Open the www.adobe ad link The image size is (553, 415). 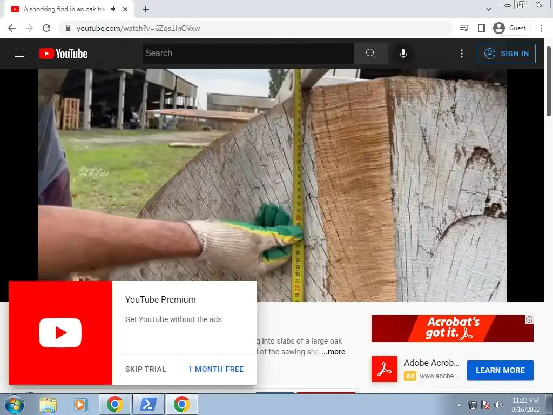[x=440, y=376]
